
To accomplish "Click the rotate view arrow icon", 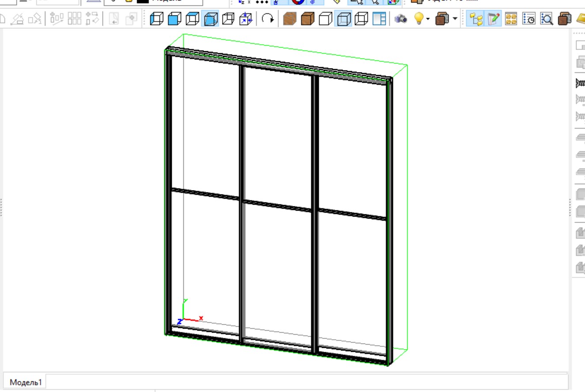I will point(268,19).
